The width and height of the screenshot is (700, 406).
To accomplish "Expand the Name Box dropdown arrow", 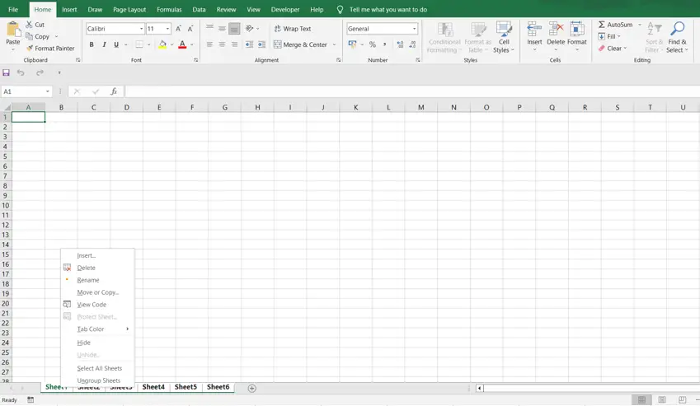I will [x=47, y=91].
